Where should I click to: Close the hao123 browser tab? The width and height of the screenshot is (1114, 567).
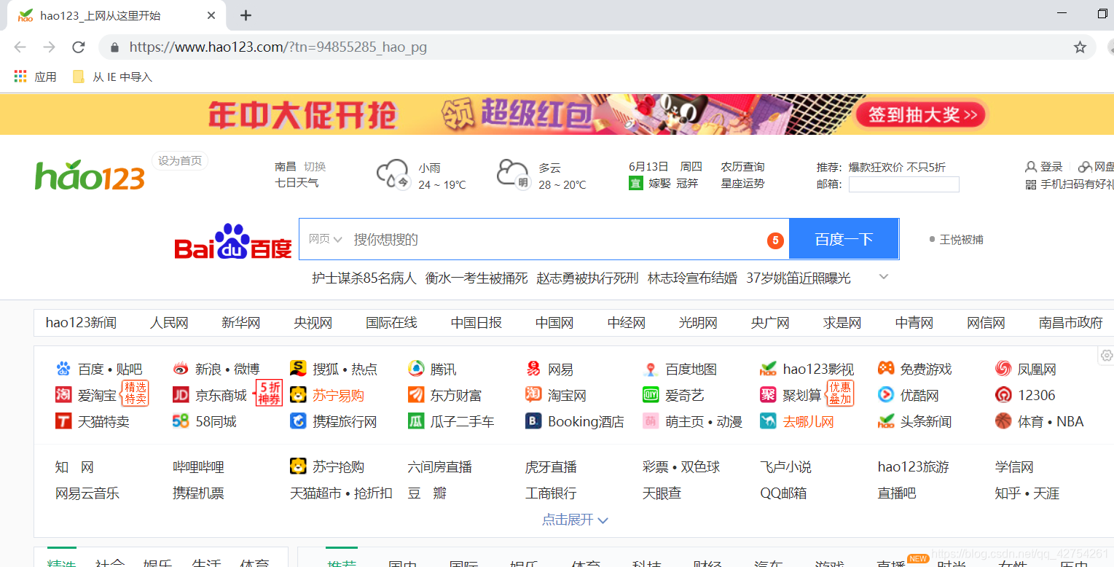pyautogui.click(x=212, y=15)
